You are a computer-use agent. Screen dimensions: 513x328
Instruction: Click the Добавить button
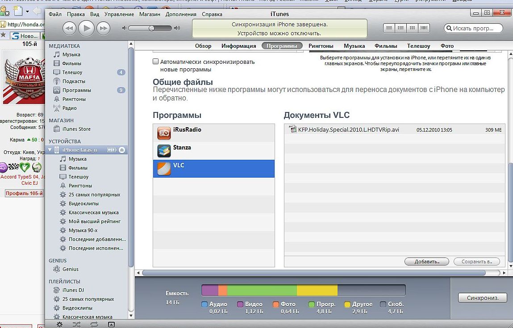coord(427,262)
